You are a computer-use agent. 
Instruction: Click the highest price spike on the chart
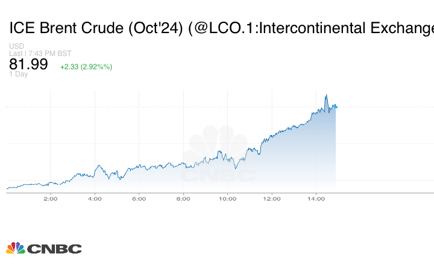(x=326, y=95)
